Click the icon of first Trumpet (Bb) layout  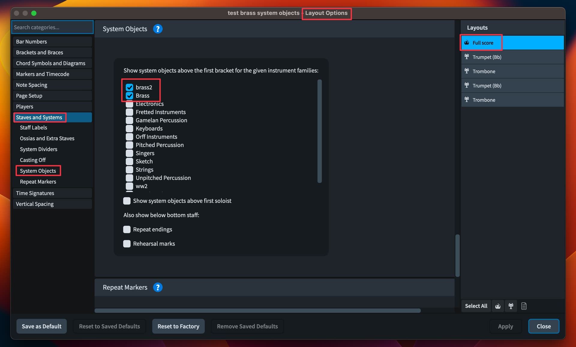[x=467, y=57]
